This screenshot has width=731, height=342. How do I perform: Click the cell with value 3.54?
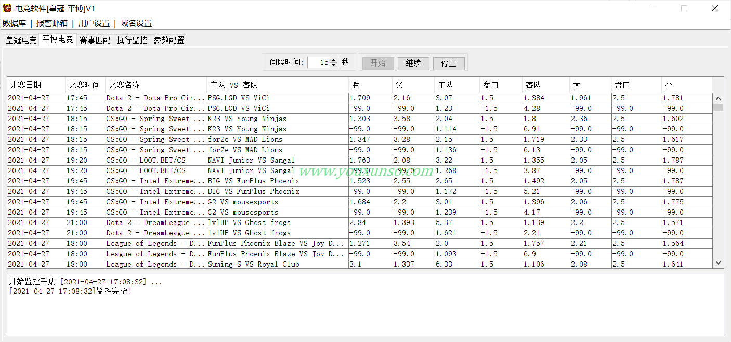pyautogui.click(x=413, y=243)
